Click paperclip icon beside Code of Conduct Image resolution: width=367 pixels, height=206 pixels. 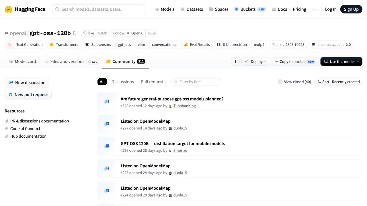(x=7, y=129)
